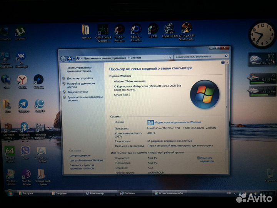Open Счетчики и средства производительности link
The height and width of the screenshot is (208, 277).
point(82,167)
